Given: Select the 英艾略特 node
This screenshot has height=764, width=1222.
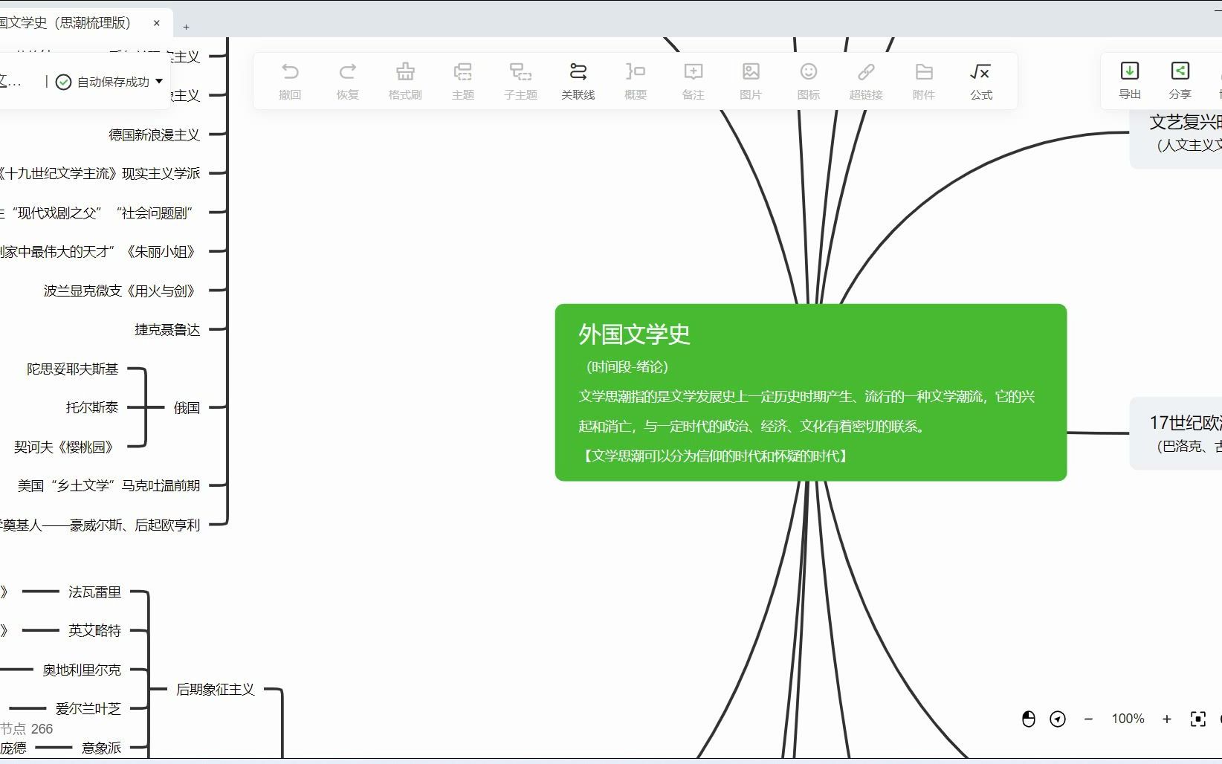Looking at the screenshot, I should click(x=94, y=630).
